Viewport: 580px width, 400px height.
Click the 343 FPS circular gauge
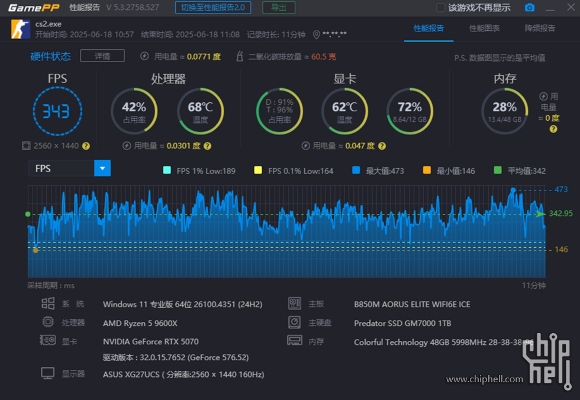[x=57, y=111]
